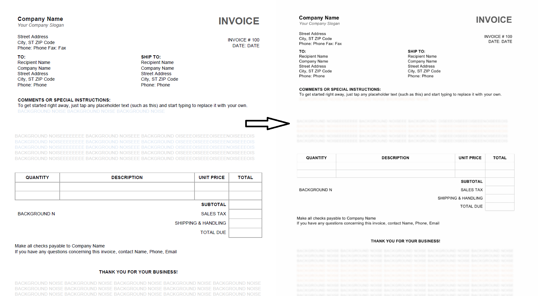
Task: Select left invoice 'COMMENTS OR SPECIAL INSTRUCTIONS:' heading
Action: point(64,100)
